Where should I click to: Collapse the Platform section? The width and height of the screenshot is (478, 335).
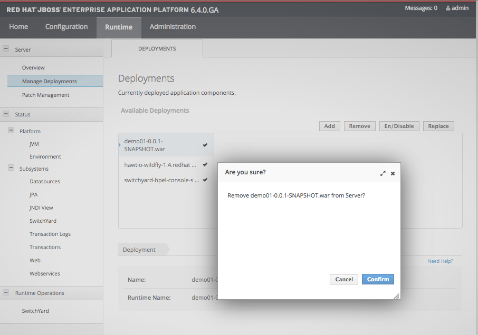click(x=12, y=131)
